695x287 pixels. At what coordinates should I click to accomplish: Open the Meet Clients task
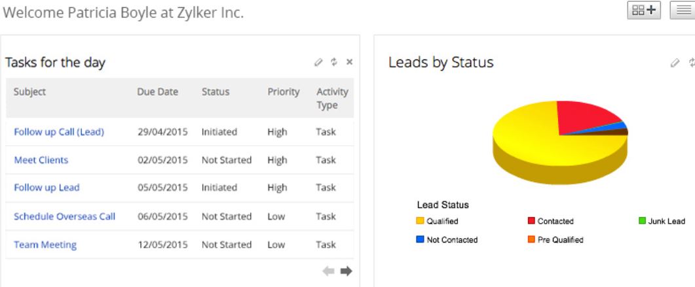click(x=41, y=160)
